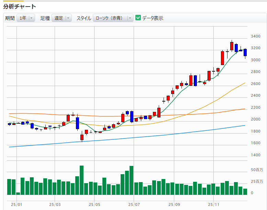Screen dimensions: 267x210
Task: Expand the 足種 dropdown set to 週足
Action: [62, 18]
